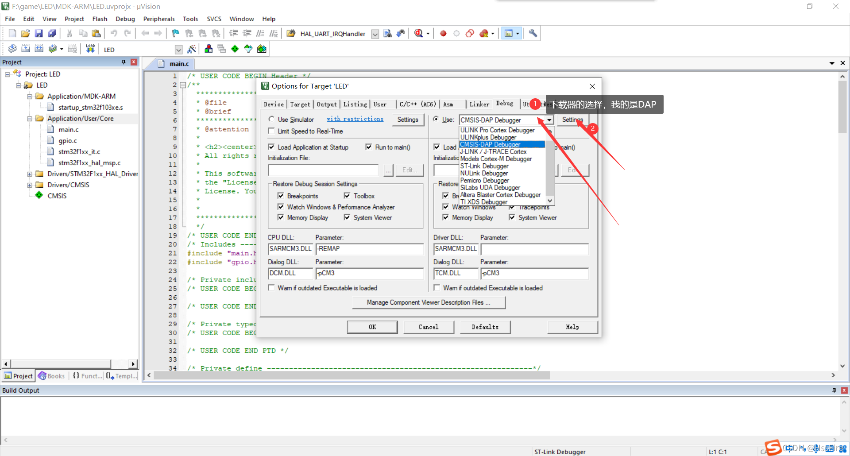Open the Flash menu

100,19
